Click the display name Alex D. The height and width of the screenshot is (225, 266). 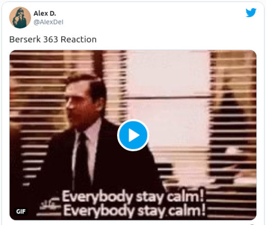click(45, 13)
